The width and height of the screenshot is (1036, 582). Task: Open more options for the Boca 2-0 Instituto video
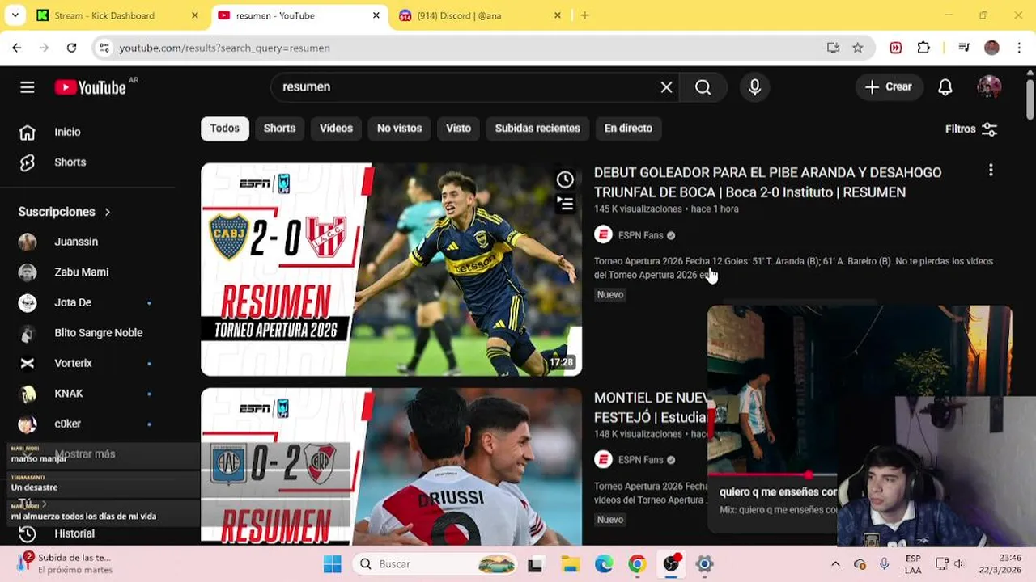991,171
